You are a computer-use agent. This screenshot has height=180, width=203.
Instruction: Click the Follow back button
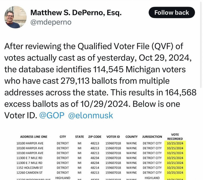coord(172,13)
